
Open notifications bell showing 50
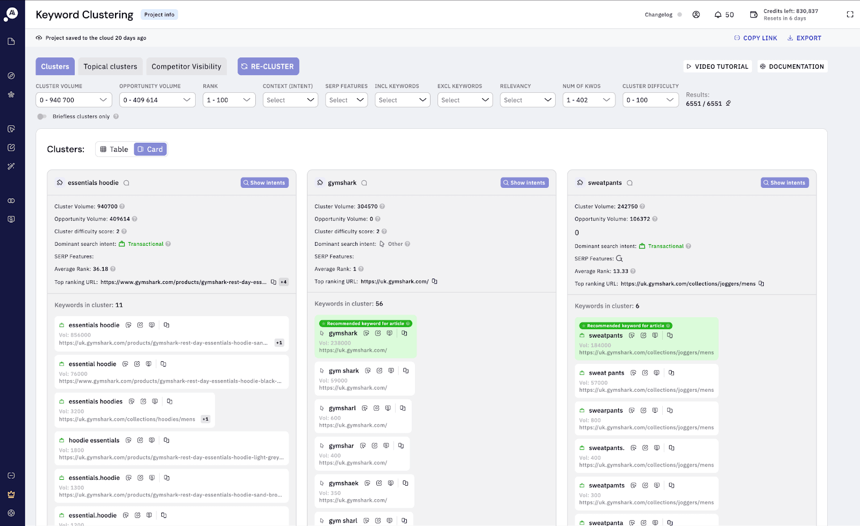point(724,14)
